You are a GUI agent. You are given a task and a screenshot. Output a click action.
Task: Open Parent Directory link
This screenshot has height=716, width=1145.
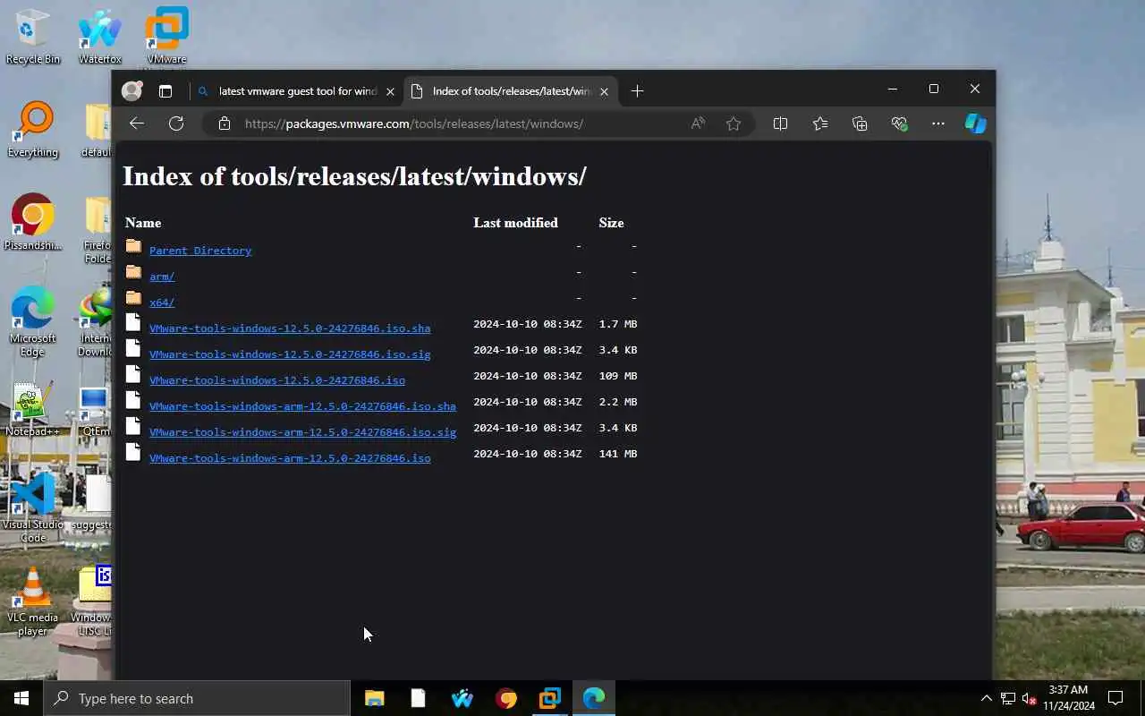(200, 251)
